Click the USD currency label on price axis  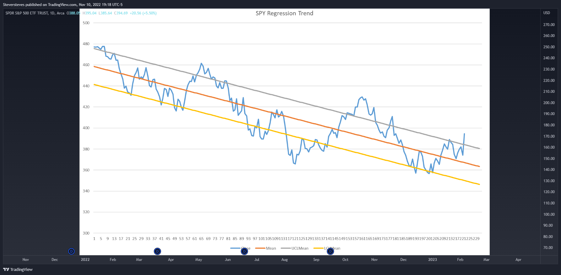[x=547, y=13]
